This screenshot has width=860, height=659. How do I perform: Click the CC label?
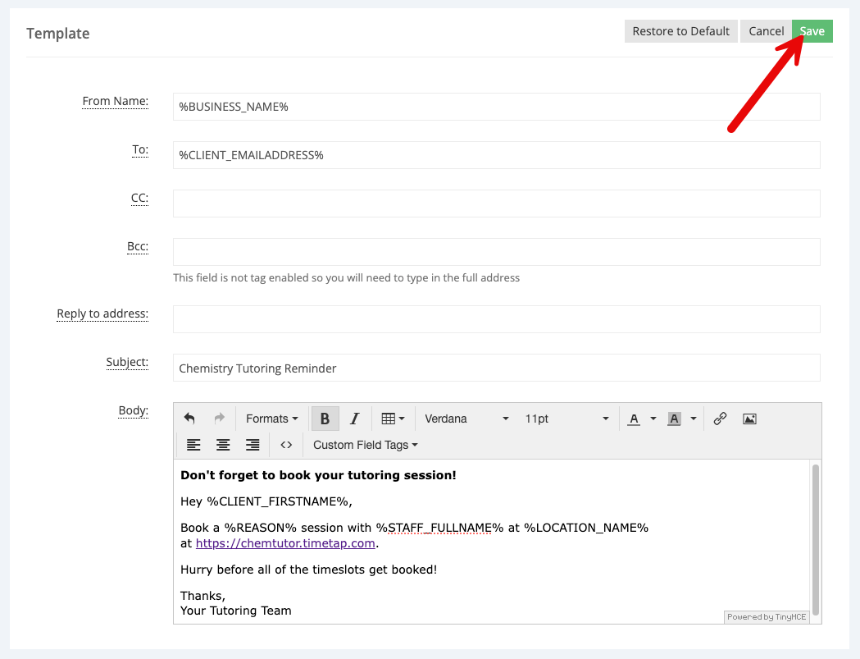coord(139,198)
